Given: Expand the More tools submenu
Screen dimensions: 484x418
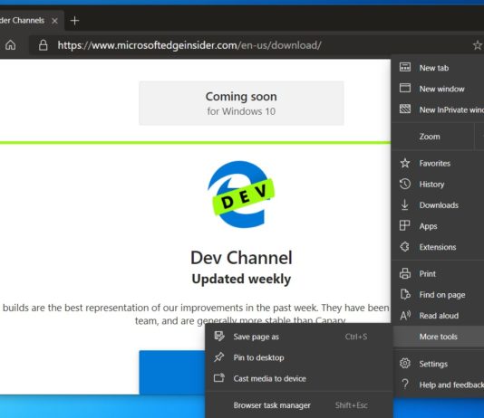Looking at the screenshot, I should coord(439,337).
